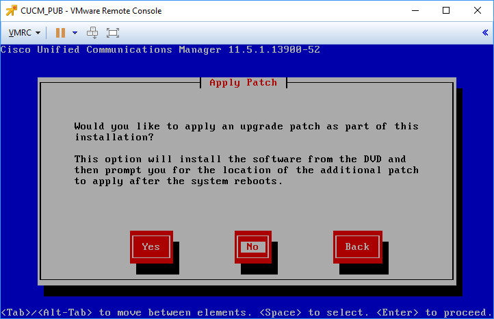Go Back from Apply Patch dialog
The image size is (494, 319).
tap(358, 247)
